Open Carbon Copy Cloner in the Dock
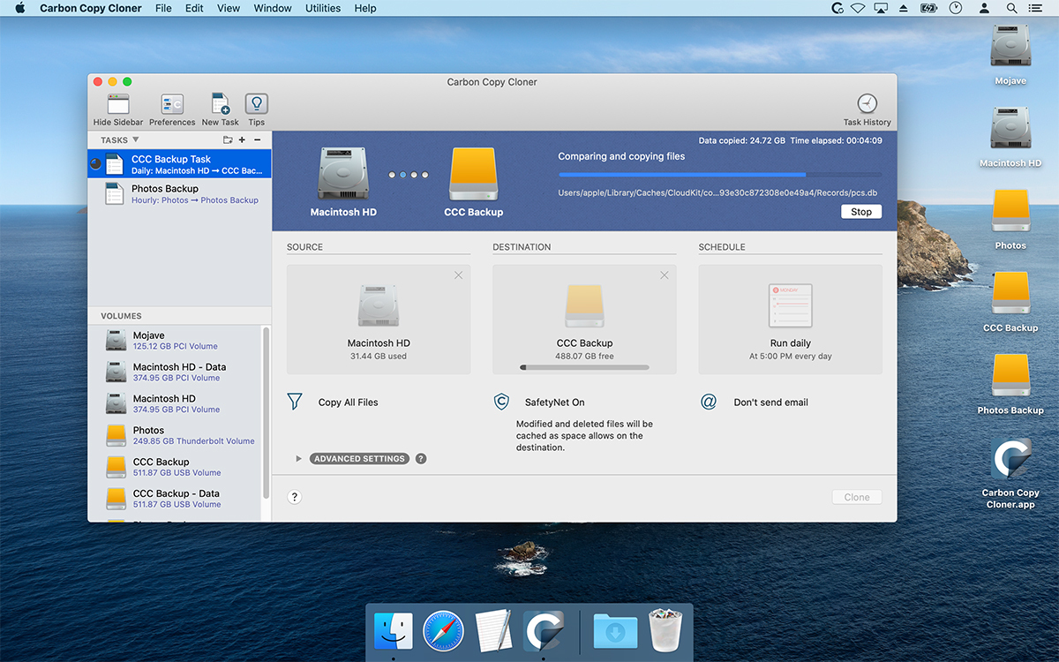Image resolution: width=1059 pixels, height=662 pixels. pyautogui.click(x=544, y=632)
